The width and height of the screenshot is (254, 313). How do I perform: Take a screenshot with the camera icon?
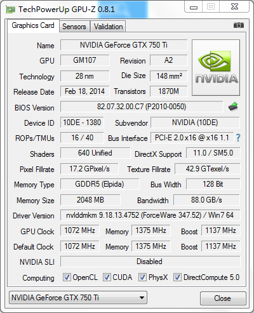[239, 25]
